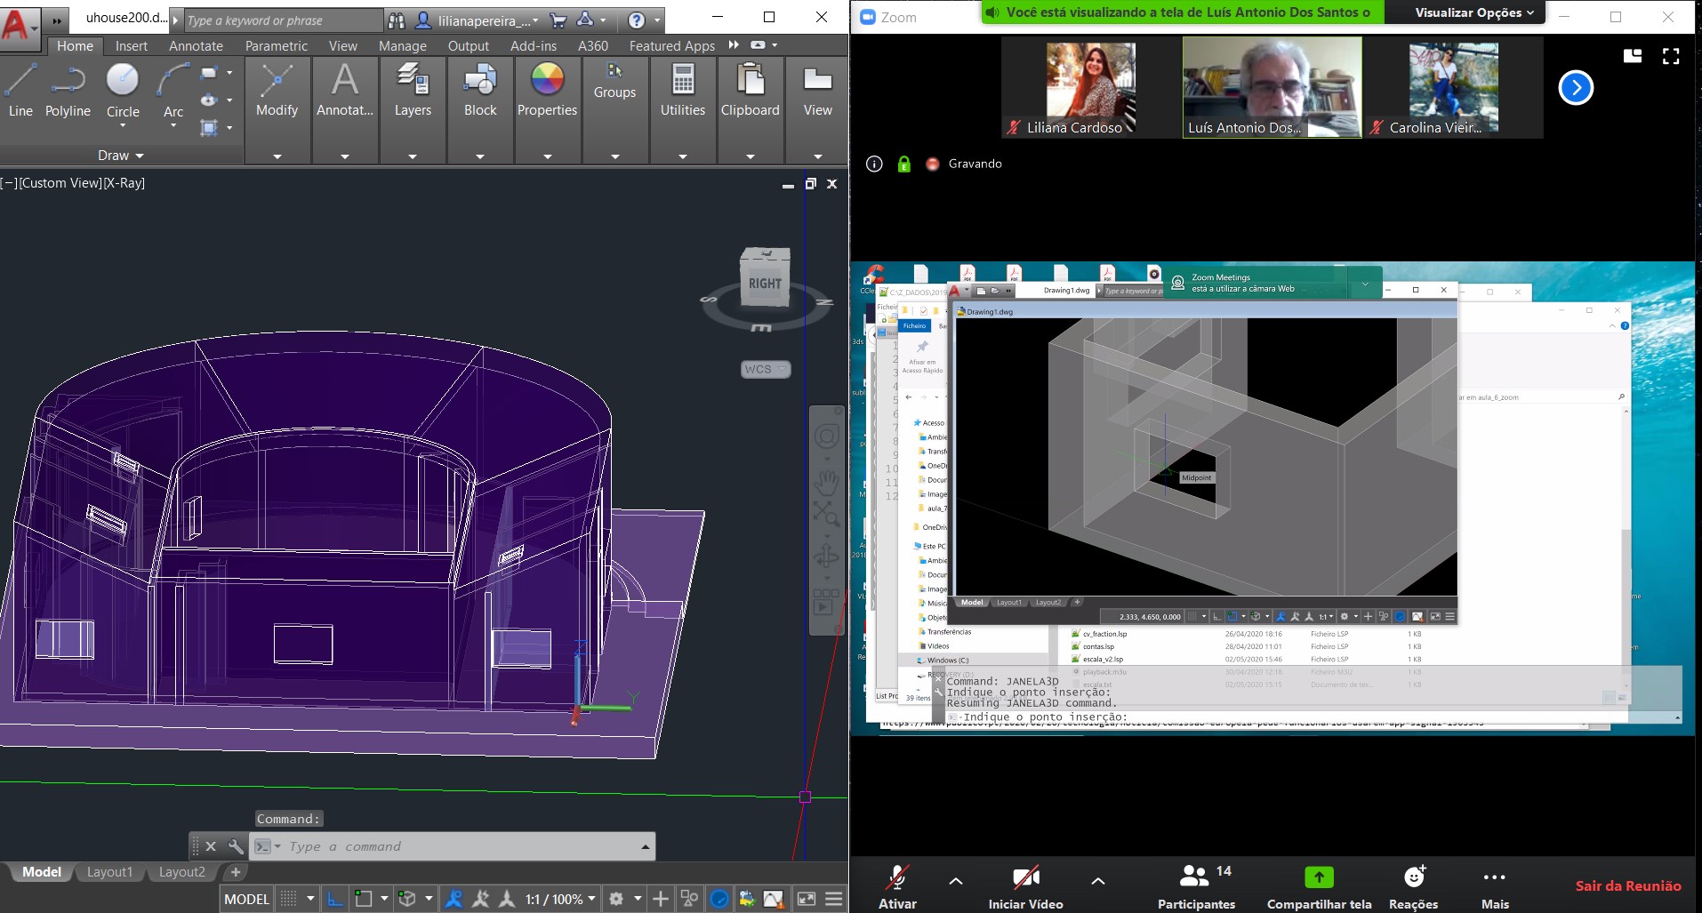Open the Groups panel
The height and width of the screenshot is (913, 1702).
tap(614, 110)
